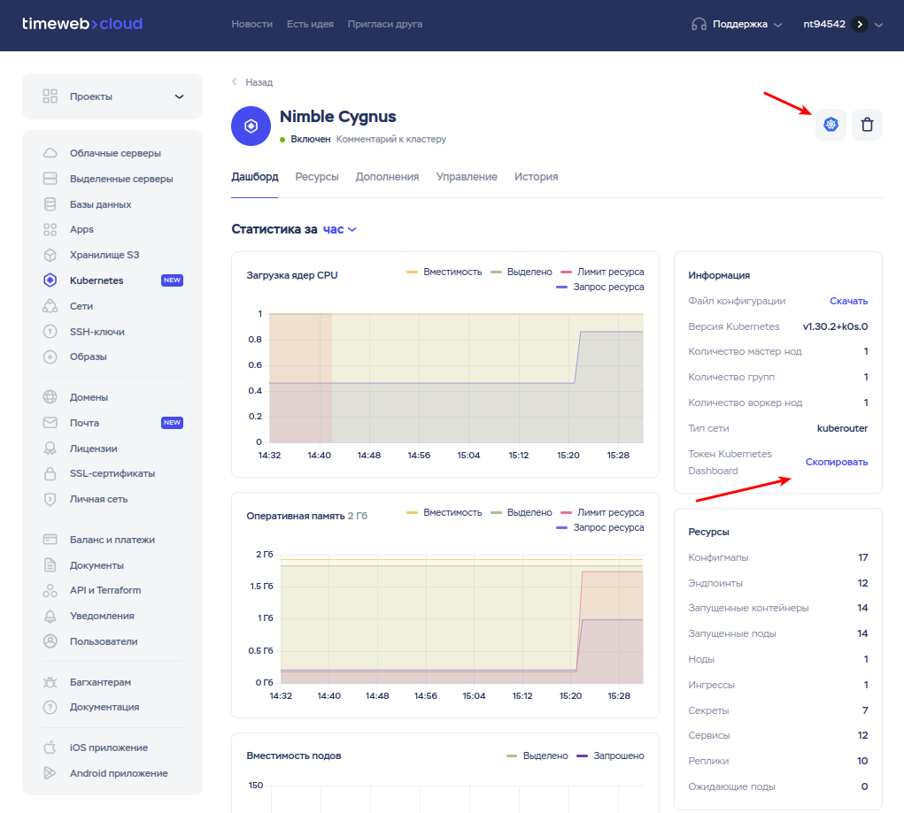The height and width of the screenshot is (813, 904).
Task: Toggle Выделено legend in memory chart
Action: click(x=522, y=512)
